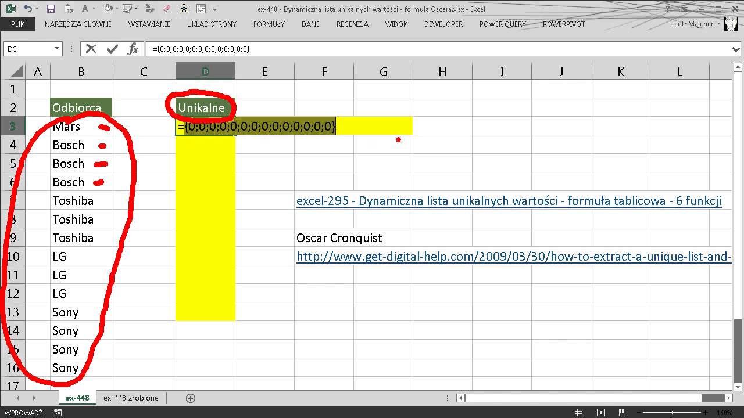This screenshot has width=744, height=418.
Task: Select column G header
Action: (384, 72)
